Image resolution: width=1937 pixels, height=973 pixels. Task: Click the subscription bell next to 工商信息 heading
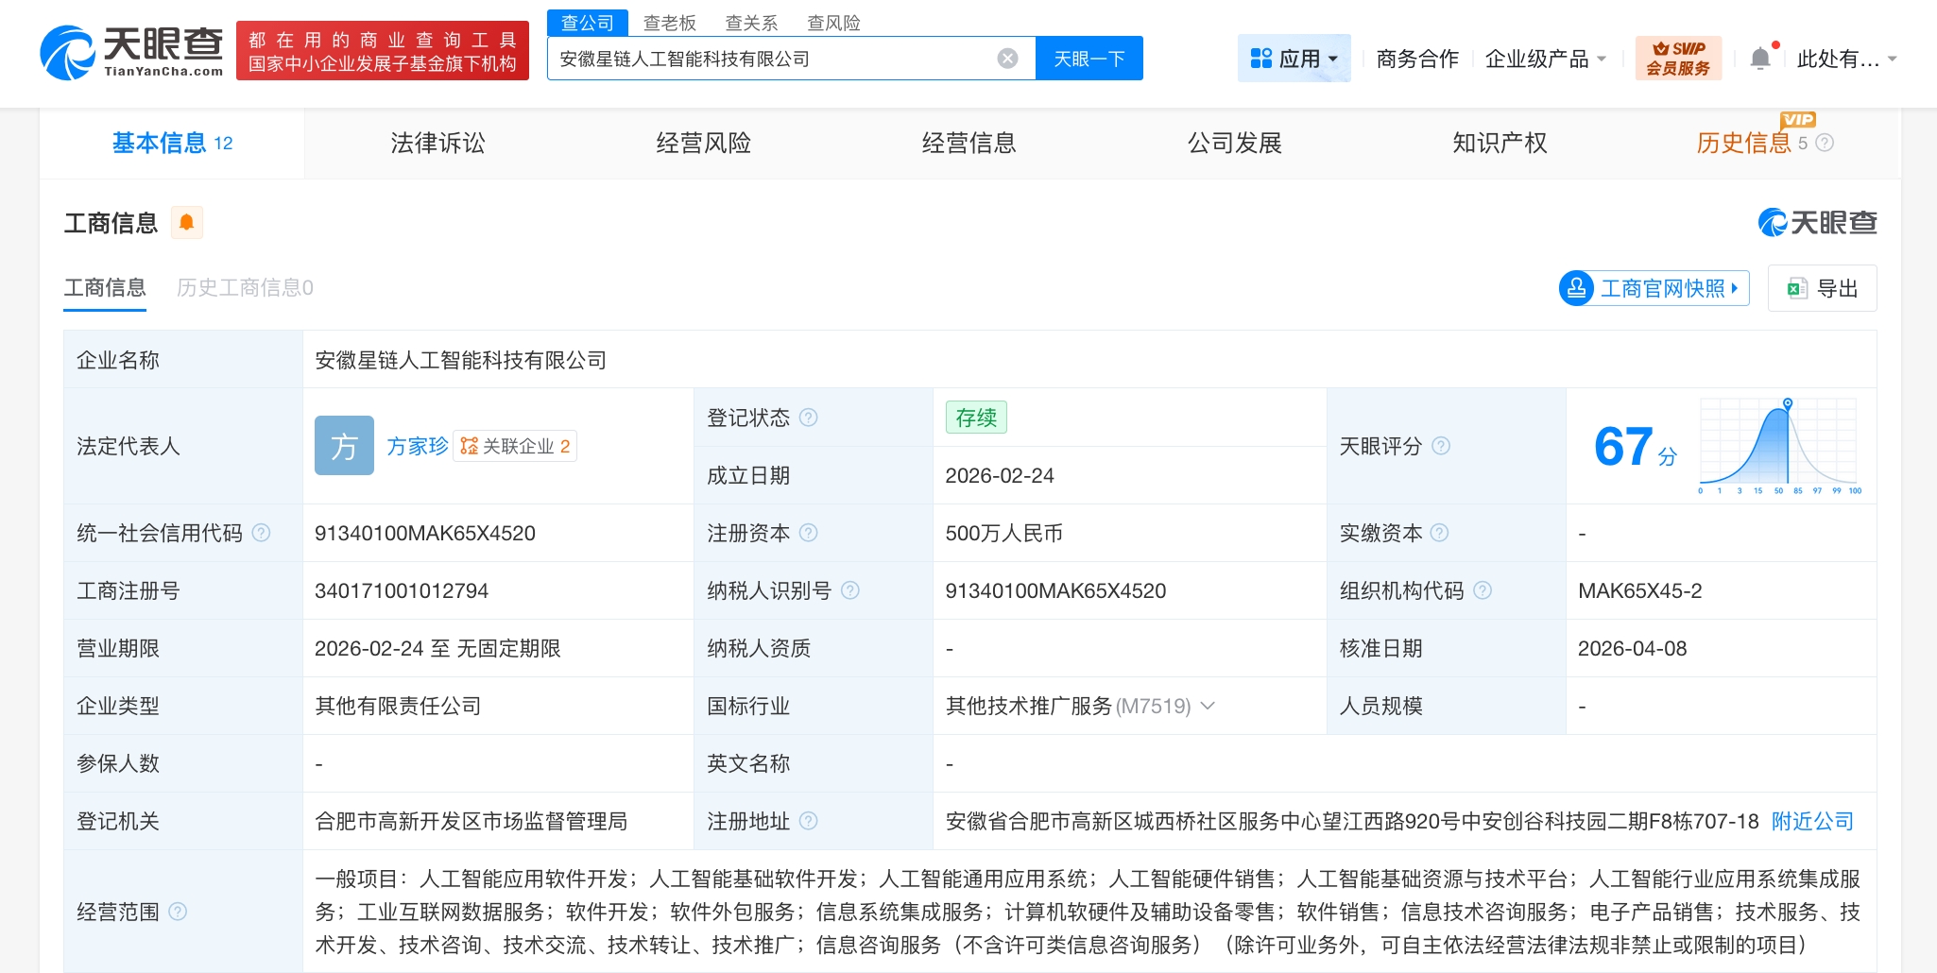click(187, 222)
